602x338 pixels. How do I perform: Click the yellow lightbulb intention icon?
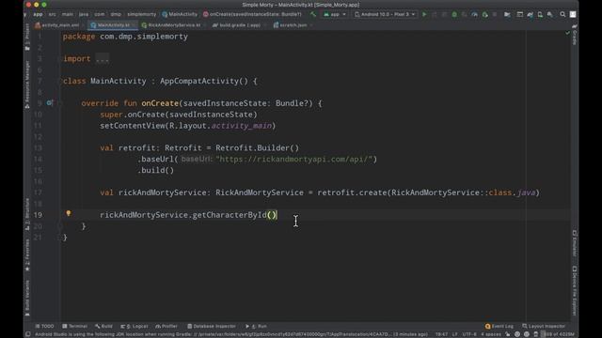69,213
